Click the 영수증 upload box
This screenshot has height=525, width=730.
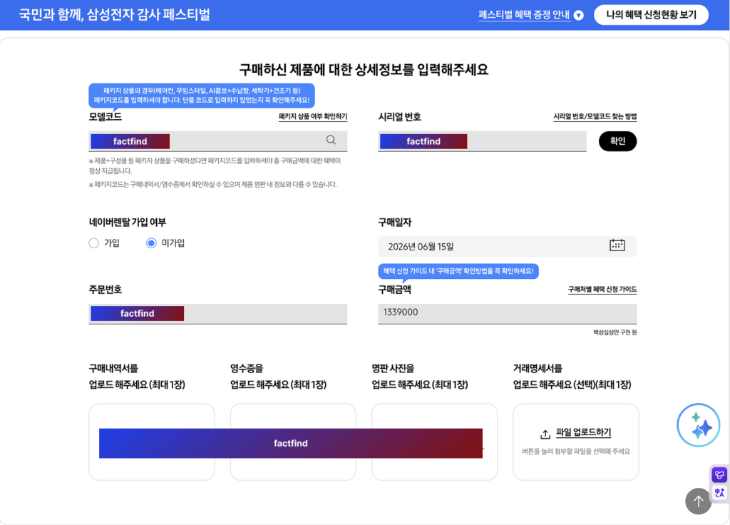293,442
